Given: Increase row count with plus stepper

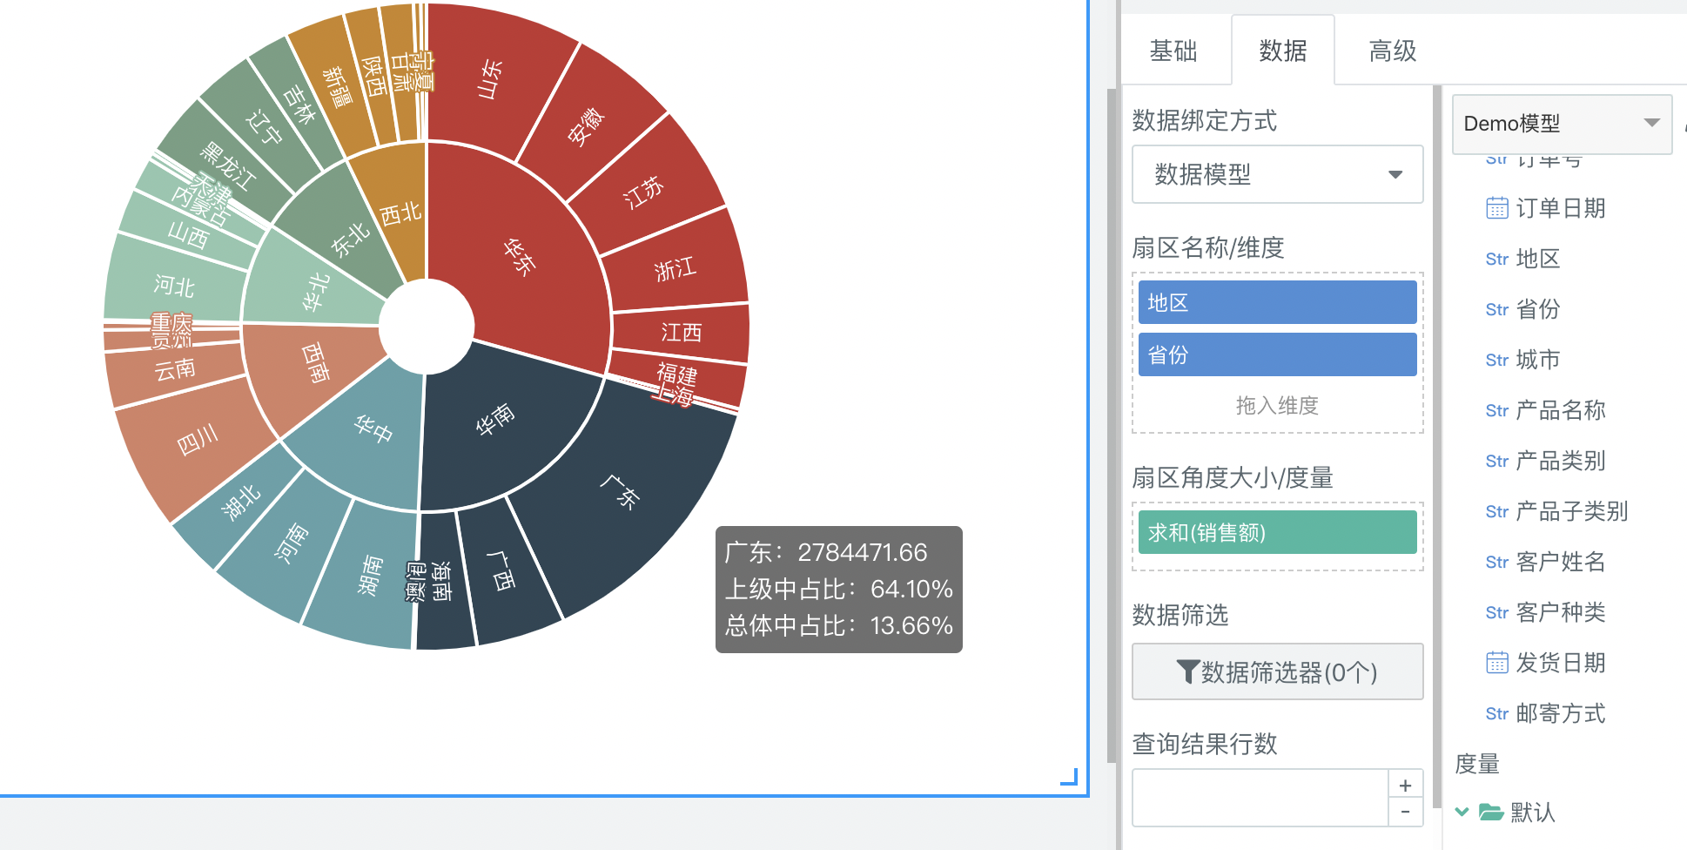Looking at the screenshot, I should [1405, 784].
